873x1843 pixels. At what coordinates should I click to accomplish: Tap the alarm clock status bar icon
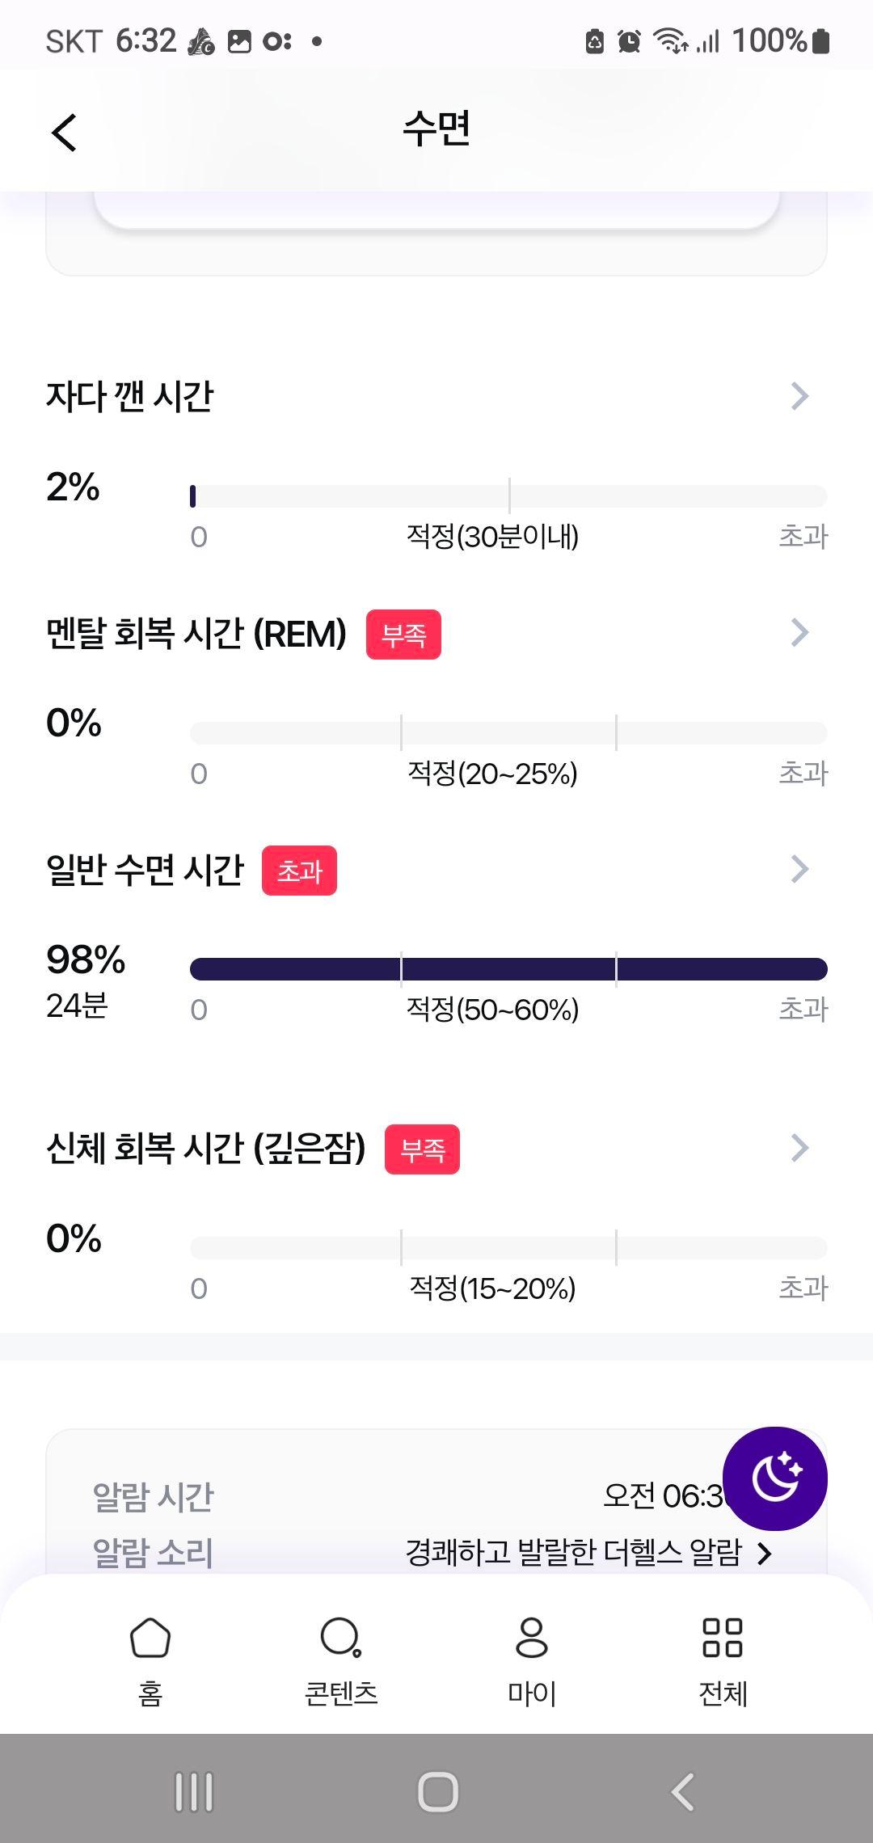pos(629,40)
